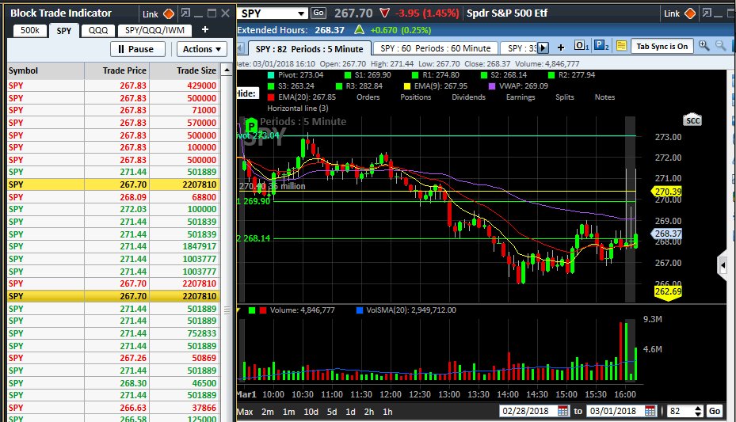
Task: Pop out the Block Trade Indicator window
Action: pyautogui.click(x=185, y=13)
